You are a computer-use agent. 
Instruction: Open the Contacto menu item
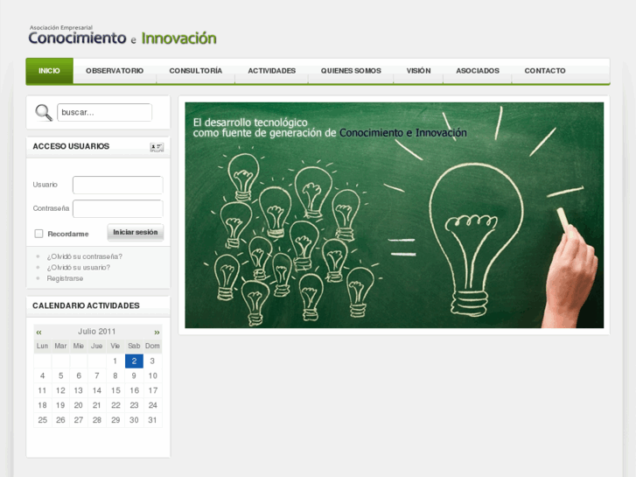point(545,71)
